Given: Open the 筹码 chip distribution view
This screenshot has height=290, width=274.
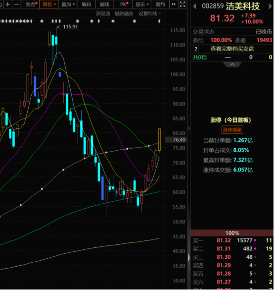Looking at the screenshot, I should (x=87, y=4).
